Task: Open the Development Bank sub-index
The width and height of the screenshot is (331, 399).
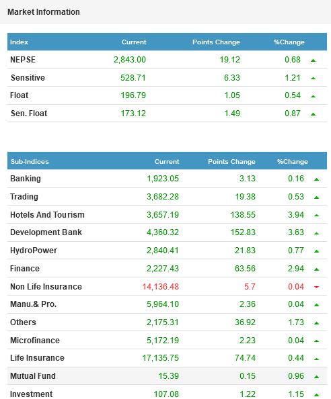Action: point(46,232)
